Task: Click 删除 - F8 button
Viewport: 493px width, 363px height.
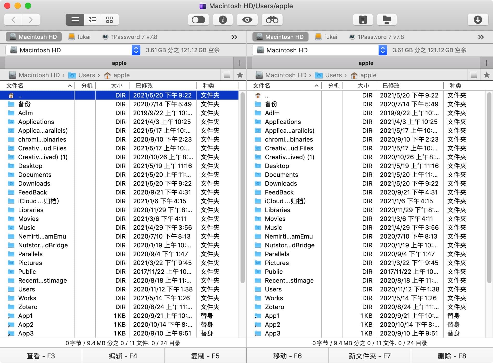Action: coord(452,356)
